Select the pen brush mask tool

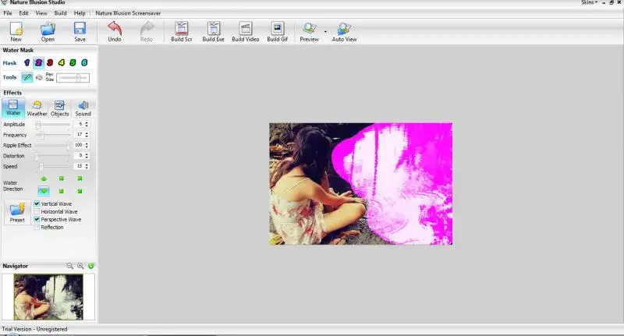27,77
